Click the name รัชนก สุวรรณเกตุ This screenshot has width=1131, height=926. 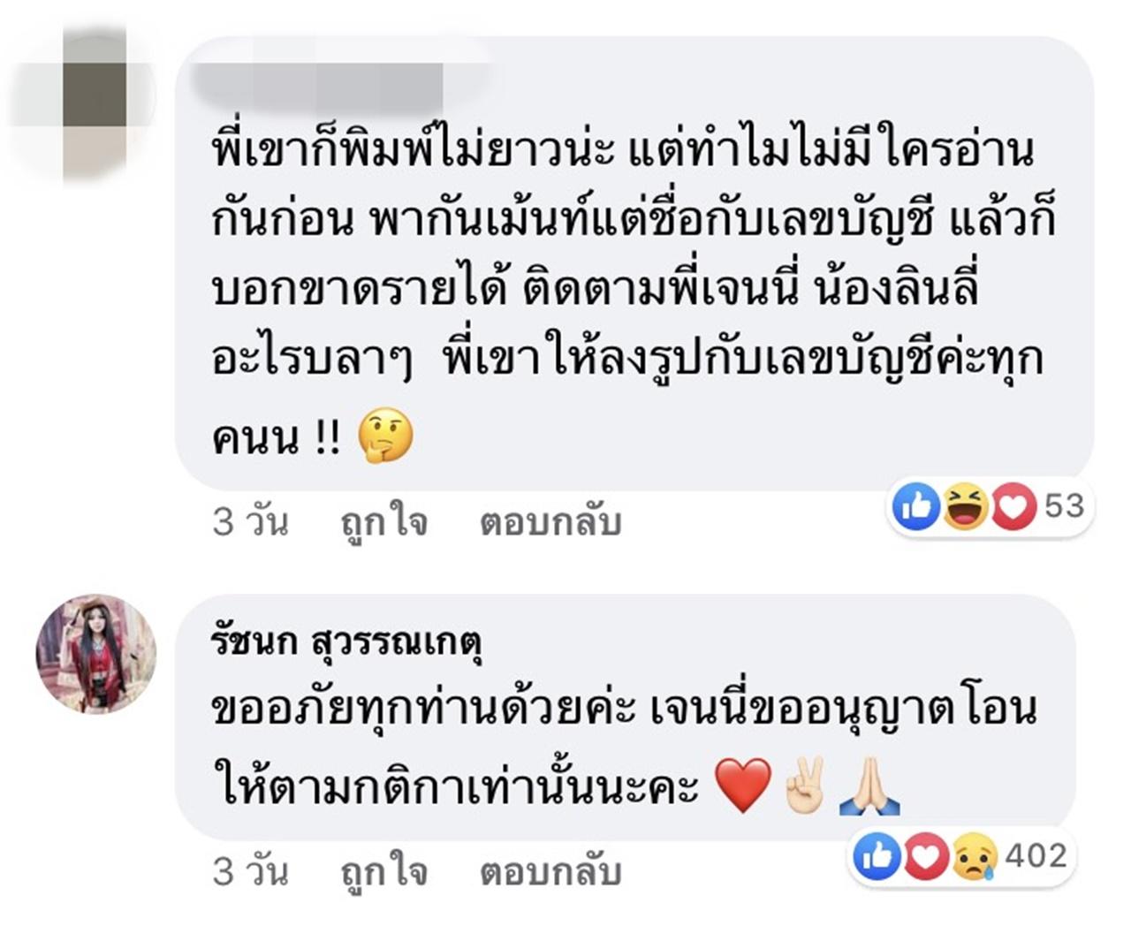[348, 641]
